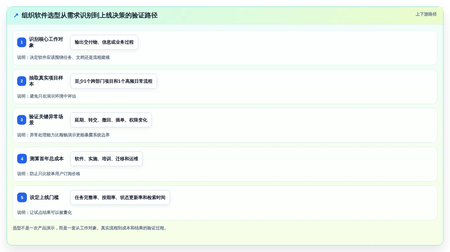
Task: Click the step title 识别核心工作对象
Action: pyautogui.click(x=46, y=42)
